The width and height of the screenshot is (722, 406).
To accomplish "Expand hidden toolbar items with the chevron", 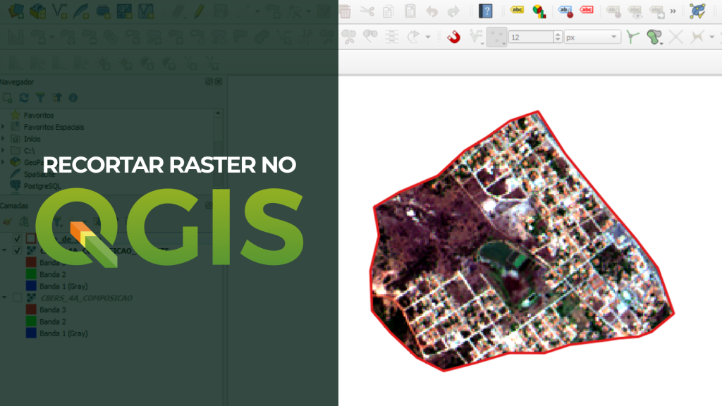I will point(673,11).
